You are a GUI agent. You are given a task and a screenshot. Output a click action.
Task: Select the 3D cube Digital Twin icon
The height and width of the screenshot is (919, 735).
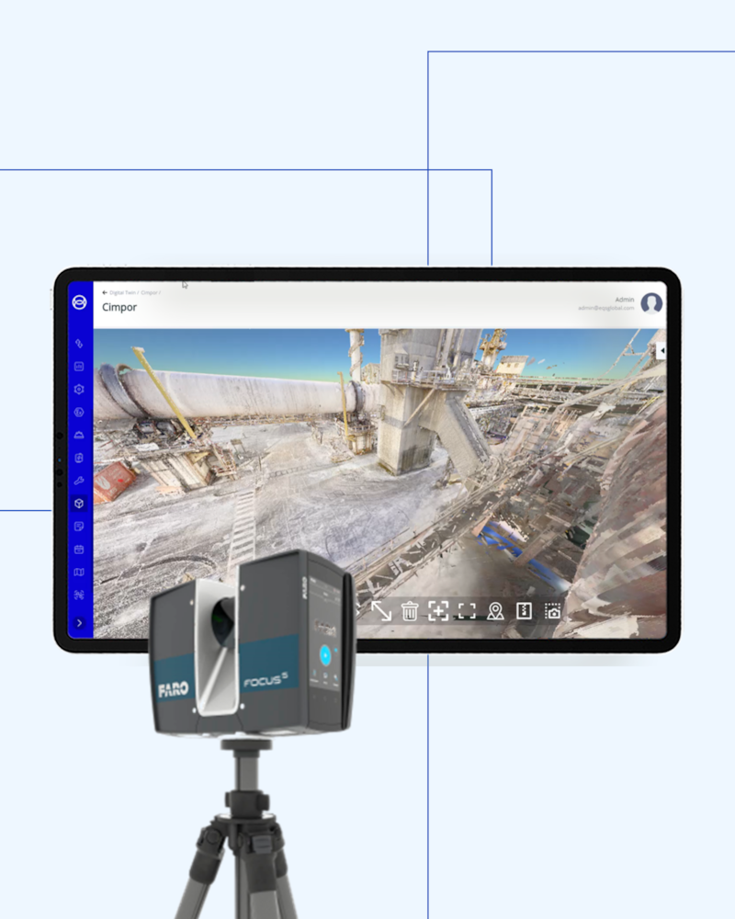click(79, 504)
